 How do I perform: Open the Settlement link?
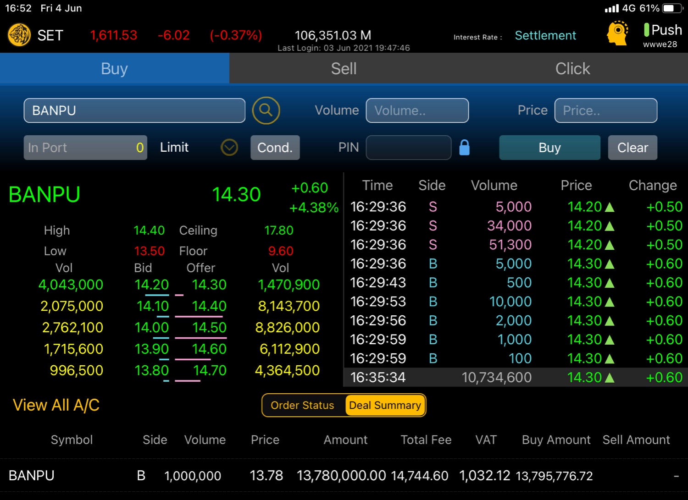point(545,35)
